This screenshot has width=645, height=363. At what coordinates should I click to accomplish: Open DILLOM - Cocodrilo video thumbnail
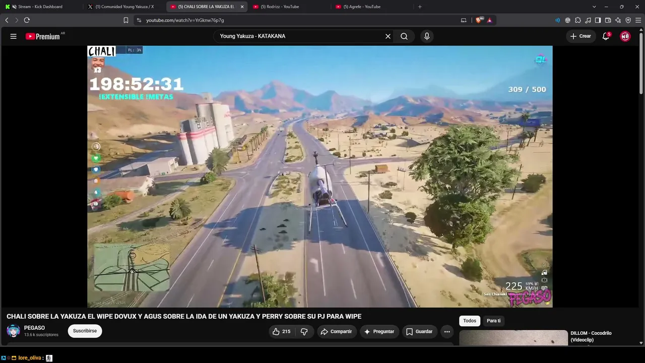tap(513, 338)
